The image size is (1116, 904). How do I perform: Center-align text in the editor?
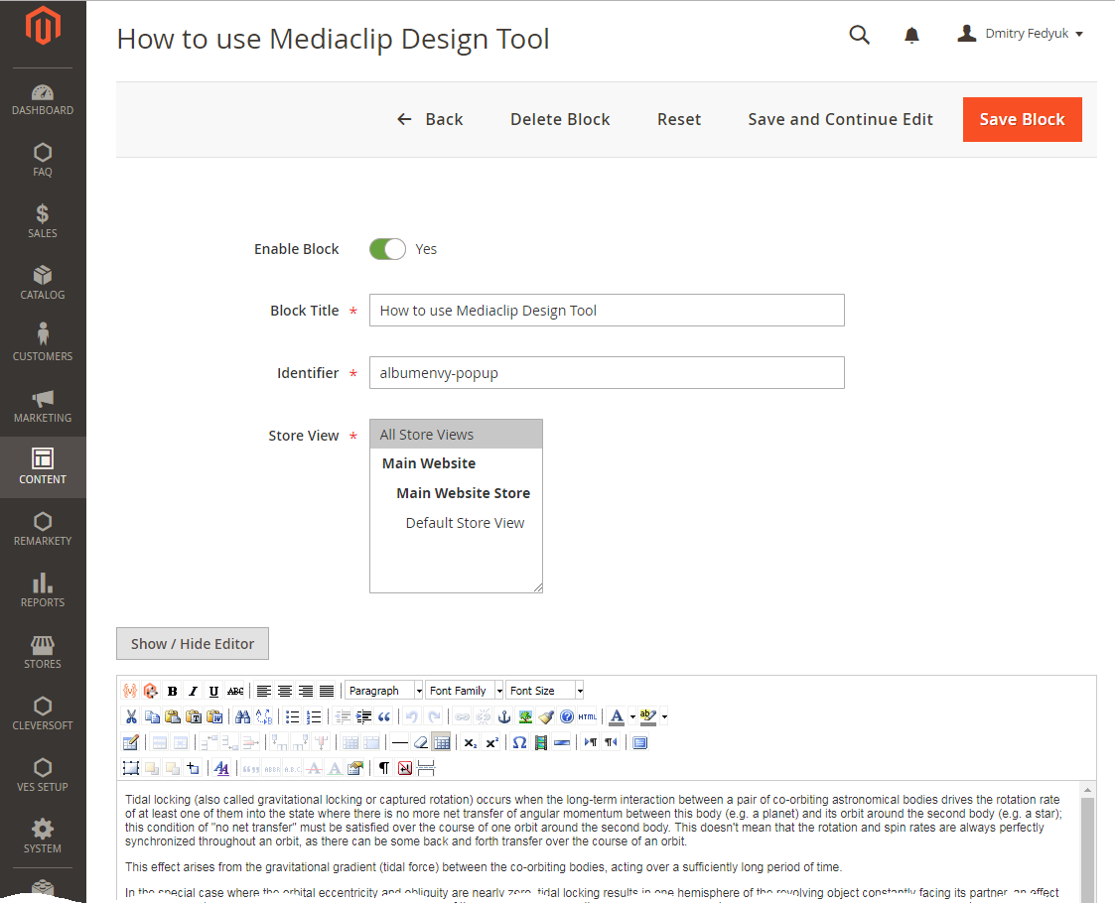(x=285, y=691)
